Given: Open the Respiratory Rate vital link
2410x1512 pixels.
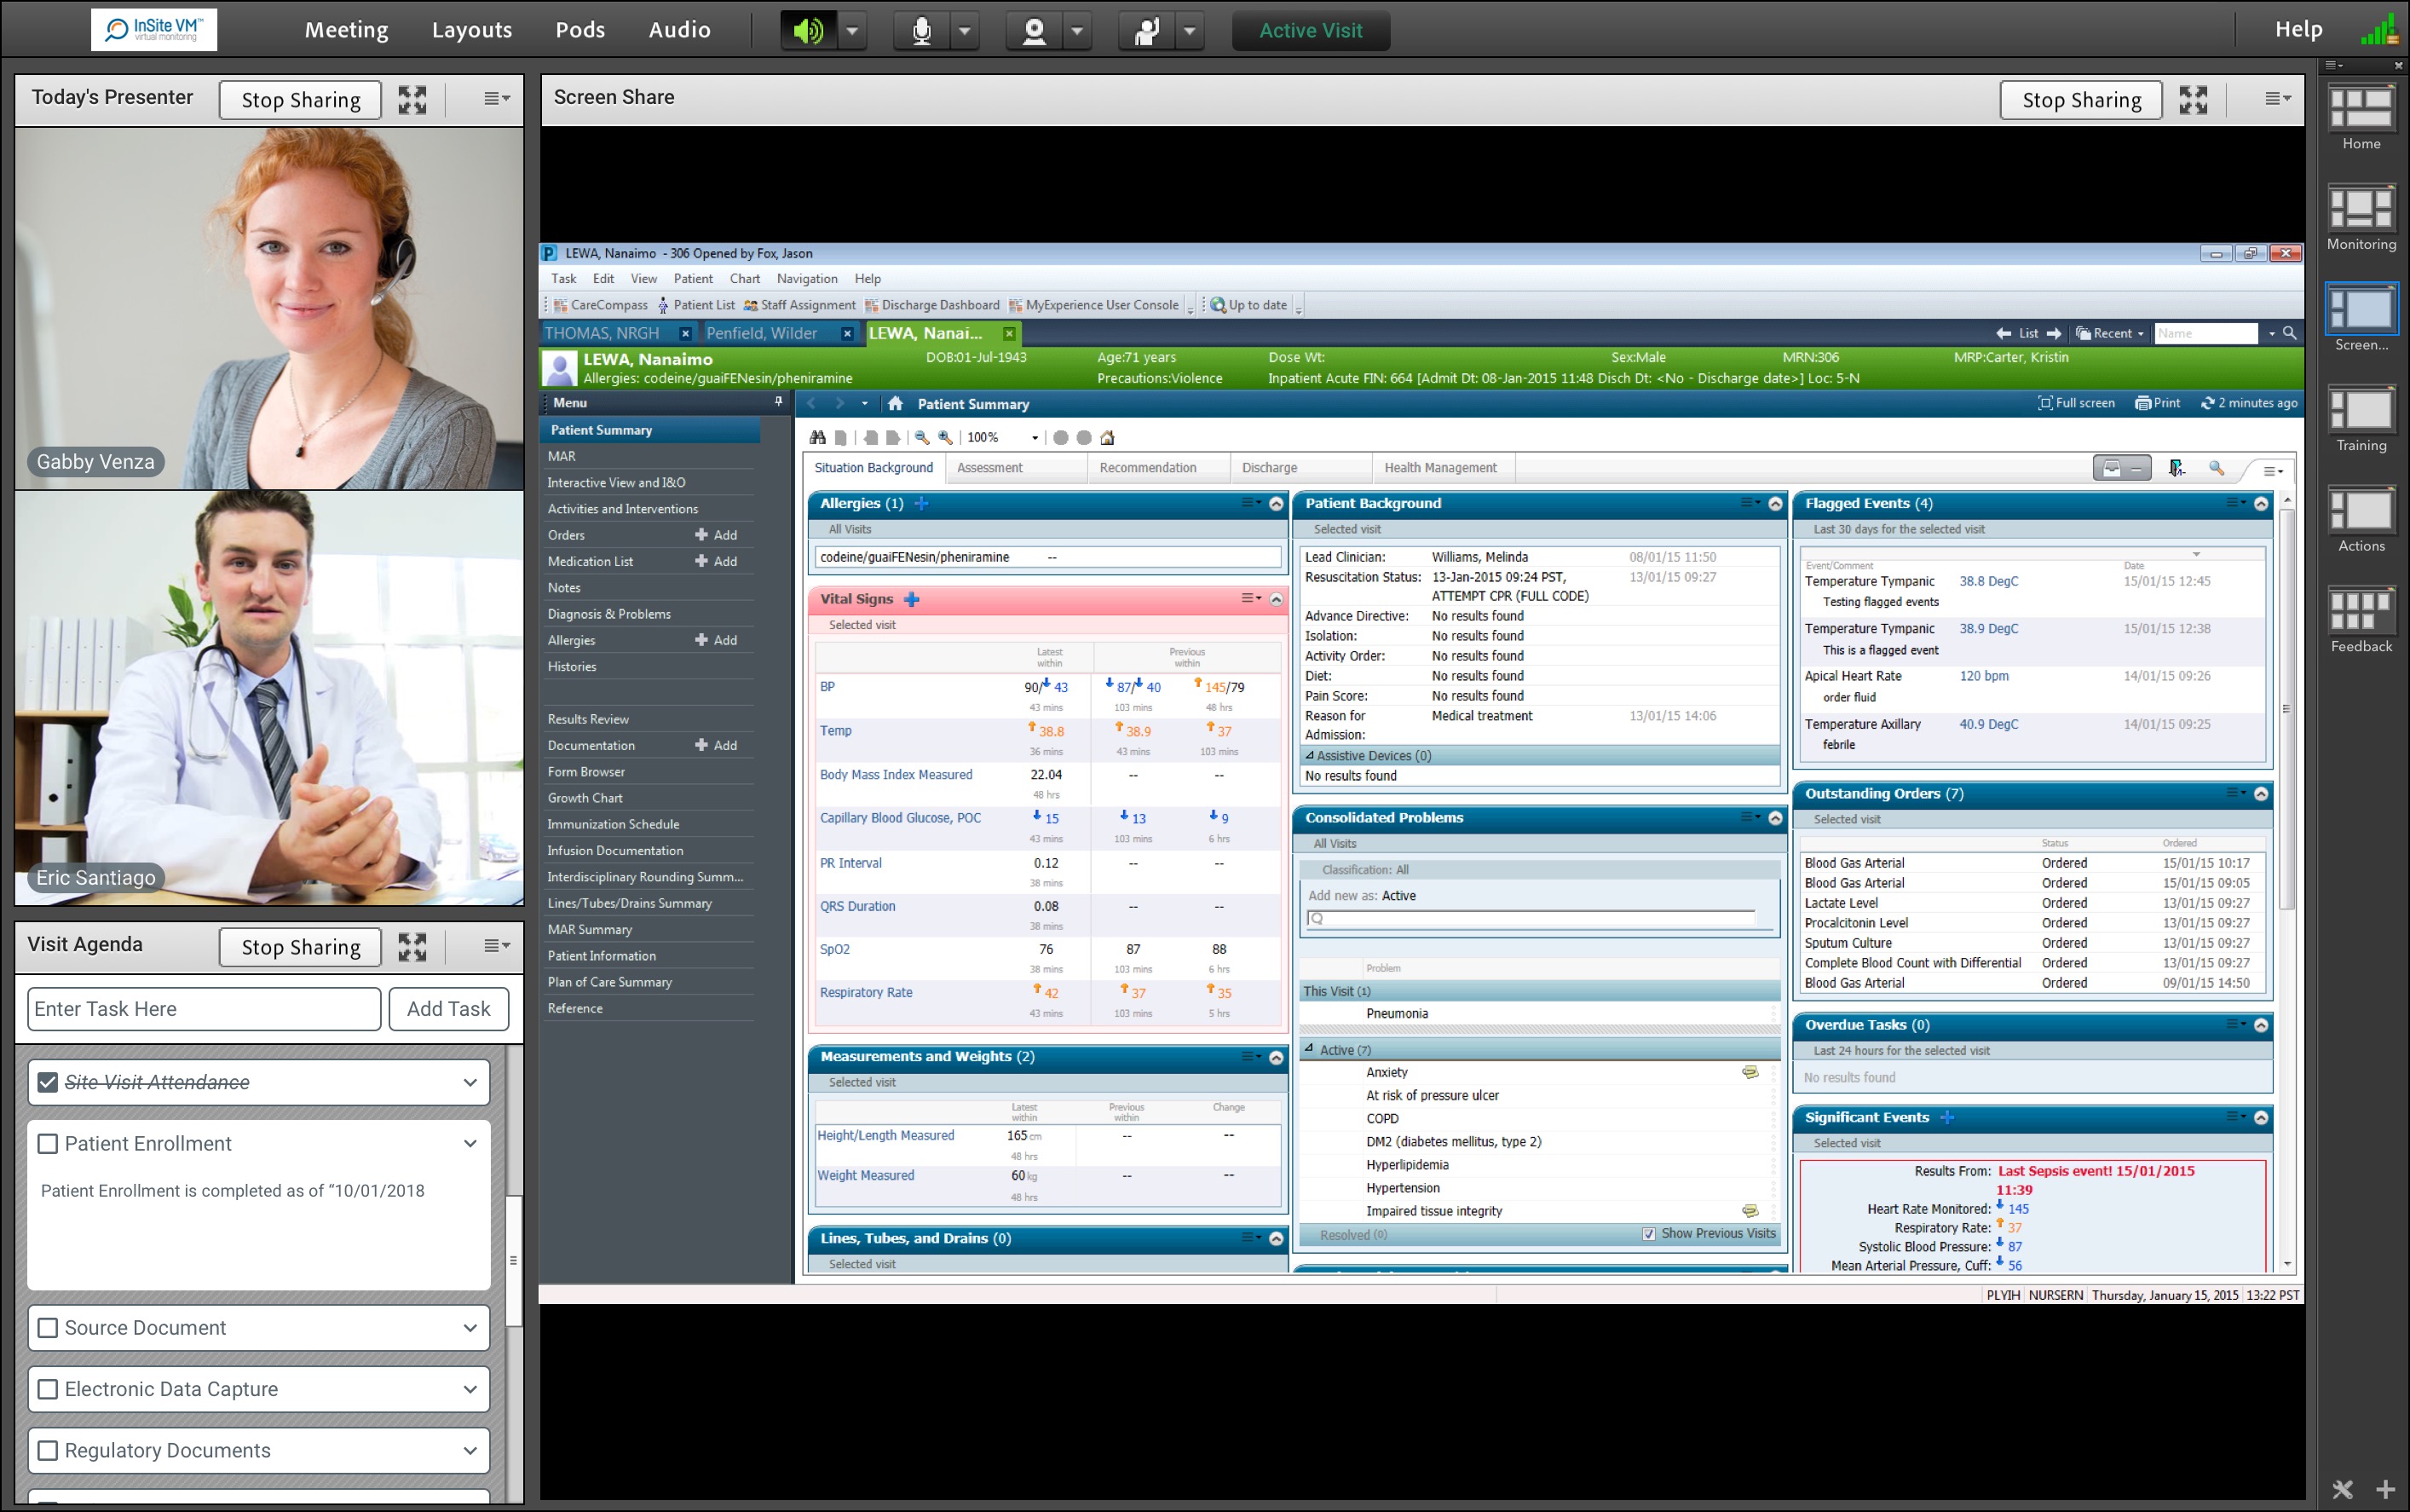Looking at the screenshot, I should tap(866, 992).
